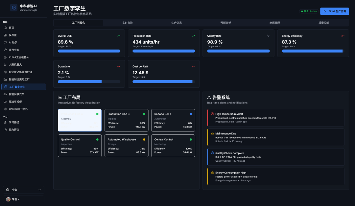Toggle the 同步: Active sync status badge
This screenshot has height=206, width=355.
click(x=309, y=11)
